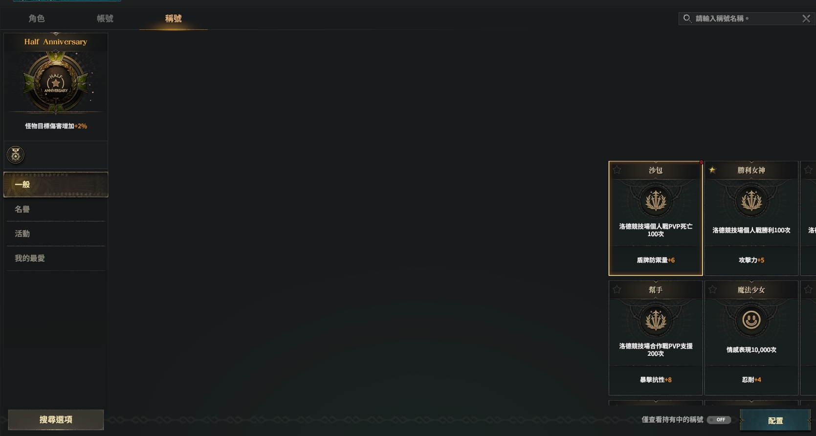816x436 pixels.
Task: Click the 幫手 title emblem icon
Action: pyautogui.click(x=656, y=320)
